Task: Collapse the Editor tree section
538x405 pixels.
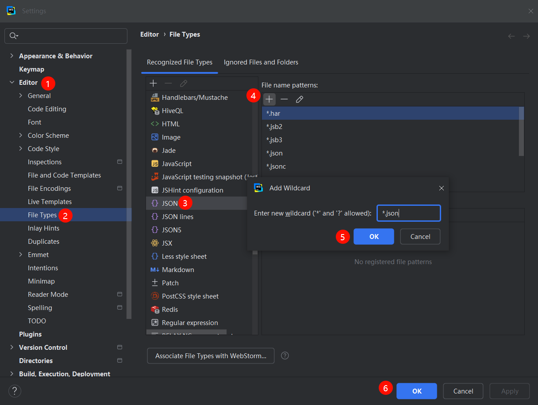Action: point(12,83)
